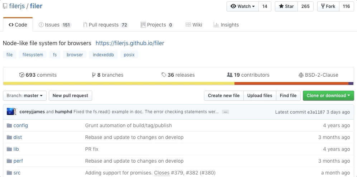Open the watchers count 14
Viewport: 357px width, 177px height.
pyautogui.click(x=265, y=6)
